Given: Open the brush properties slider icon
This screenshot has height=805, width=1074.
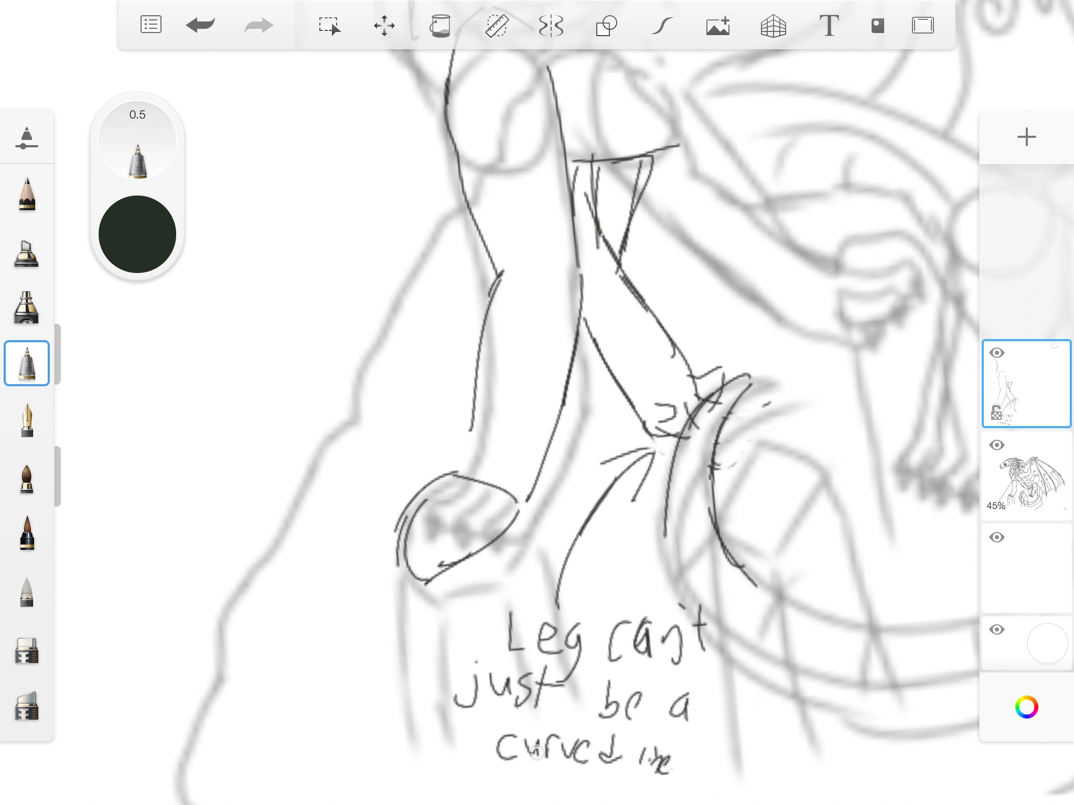Looking at the screenshot, I should pos(27,138).
